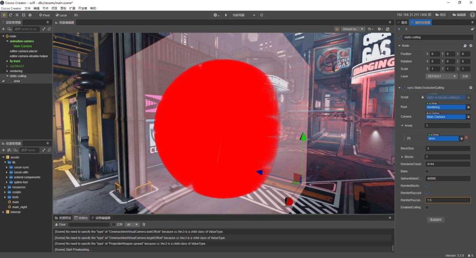Select editor-camera-placer node
476x258 pixels.
[x=23, y=51]
